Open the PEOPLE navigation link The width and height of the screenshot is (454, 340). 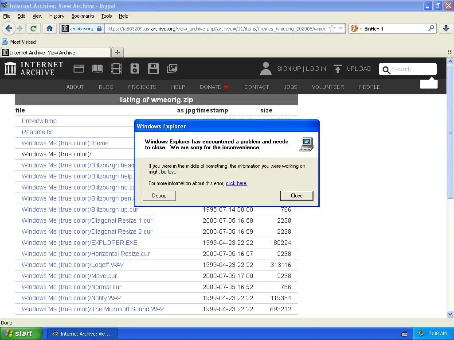click(370, 87)
